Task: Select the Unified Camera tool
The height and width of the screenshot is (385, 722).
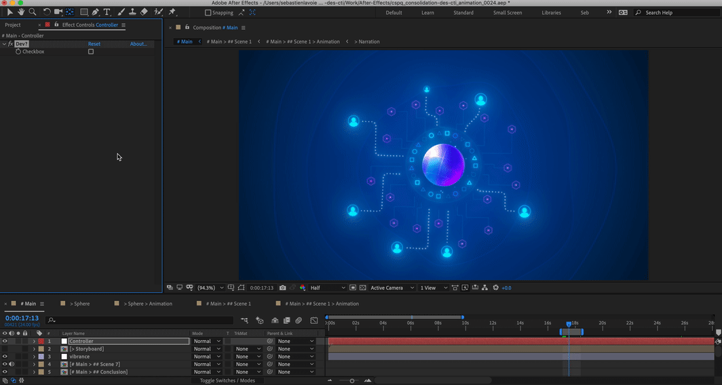Action: (x=58, y=12)
